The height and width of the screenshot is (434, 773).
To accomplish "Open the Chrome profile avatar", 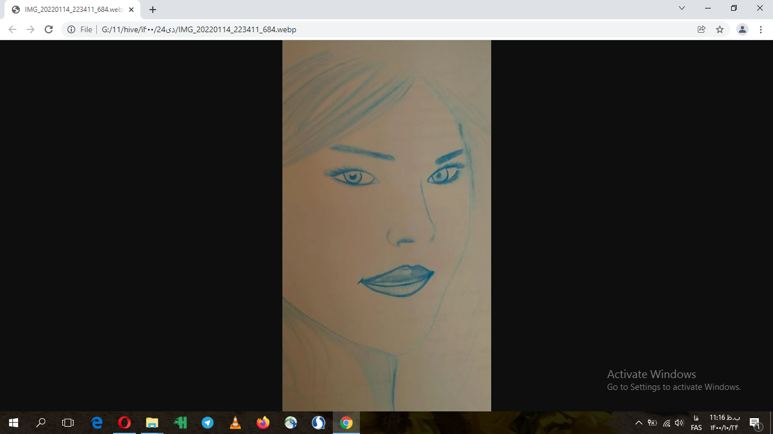I will pyautogui.click(x=742, y=29).
